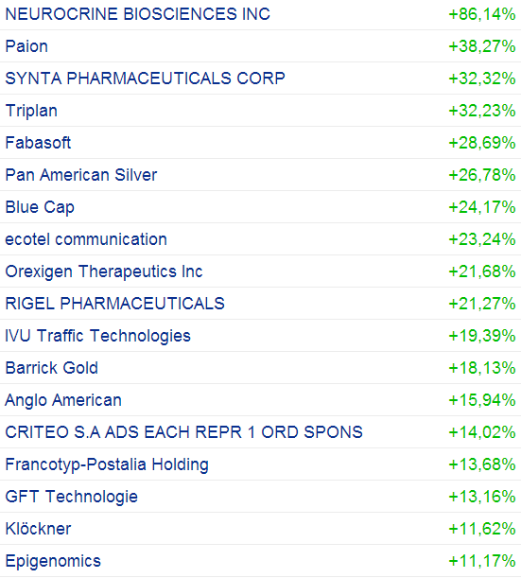Click the Epigenomics stock name
This screenshot has height=578, width=521.
[53, 561]
